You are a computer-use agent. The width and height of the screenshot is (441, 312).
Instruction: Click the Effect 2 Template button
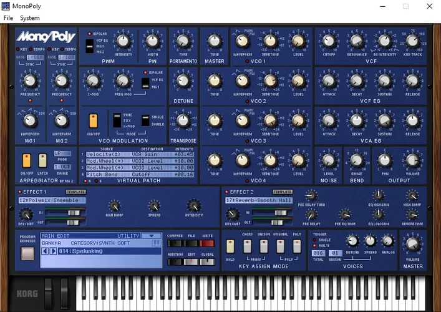283,192
